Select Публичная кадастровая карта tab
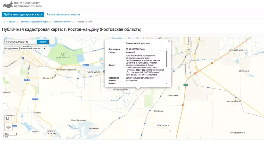This screenshot has width=264, height=148. (x=23, y=15)
